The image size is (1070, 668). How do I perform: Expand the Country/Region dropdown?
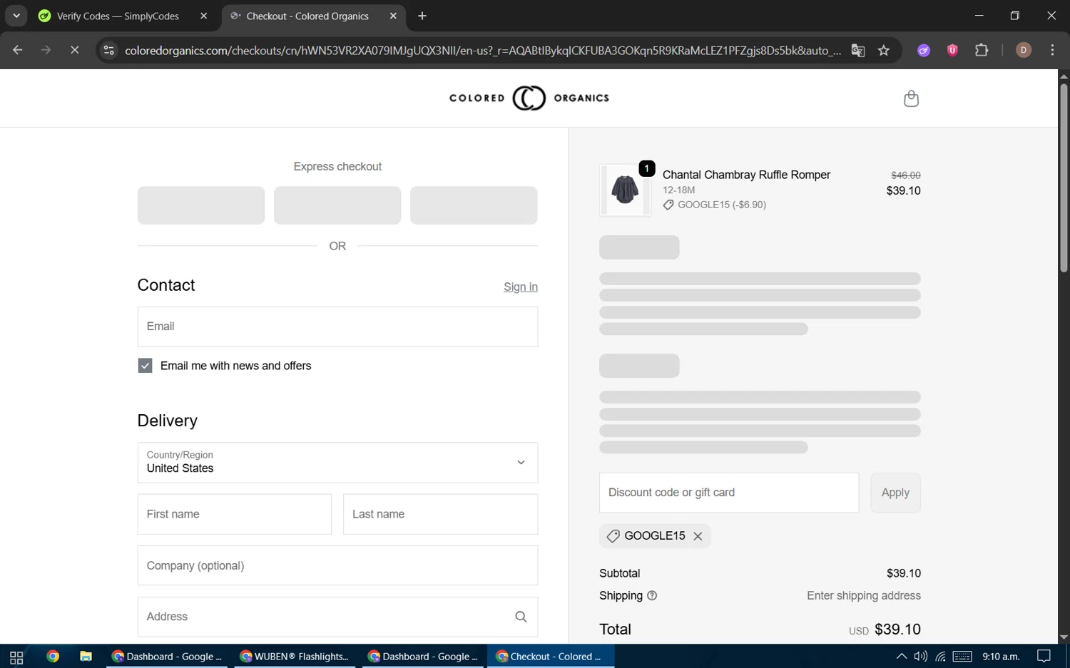(x=337, y=463)
